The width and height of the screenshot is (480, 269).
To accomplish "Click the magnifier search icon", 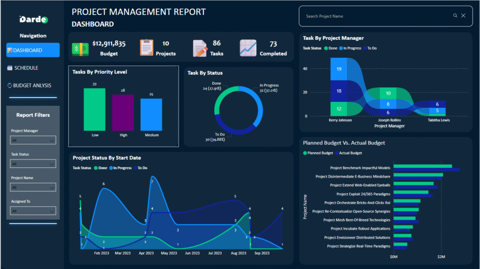I will click(455, 16).
